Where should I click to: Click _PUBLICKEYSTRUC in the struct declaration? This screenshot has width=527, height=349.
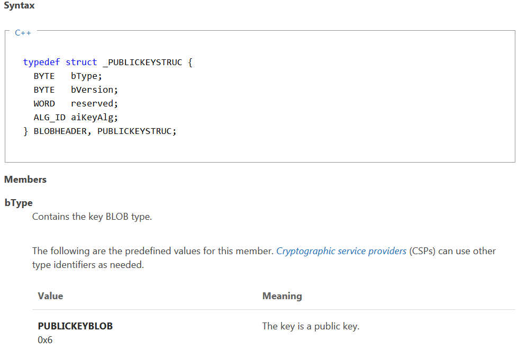142,62
